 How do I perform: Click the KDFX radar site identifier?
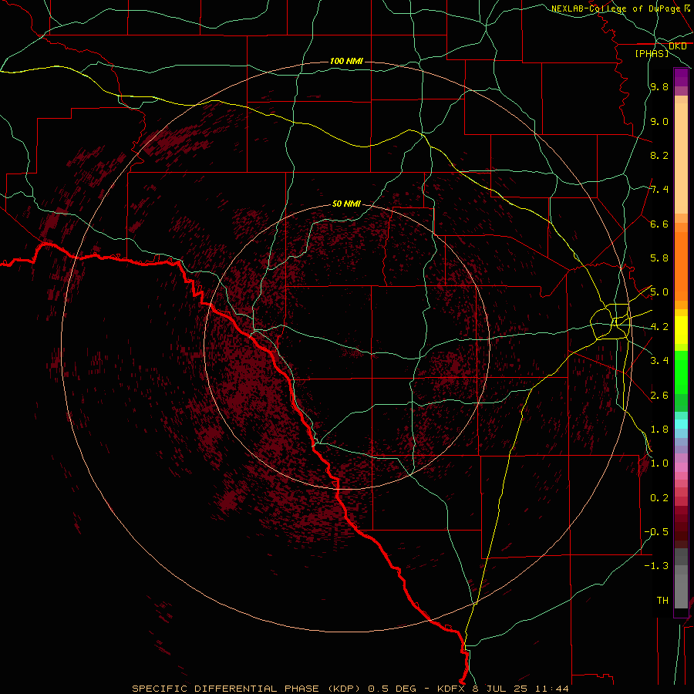pos(451,689)
